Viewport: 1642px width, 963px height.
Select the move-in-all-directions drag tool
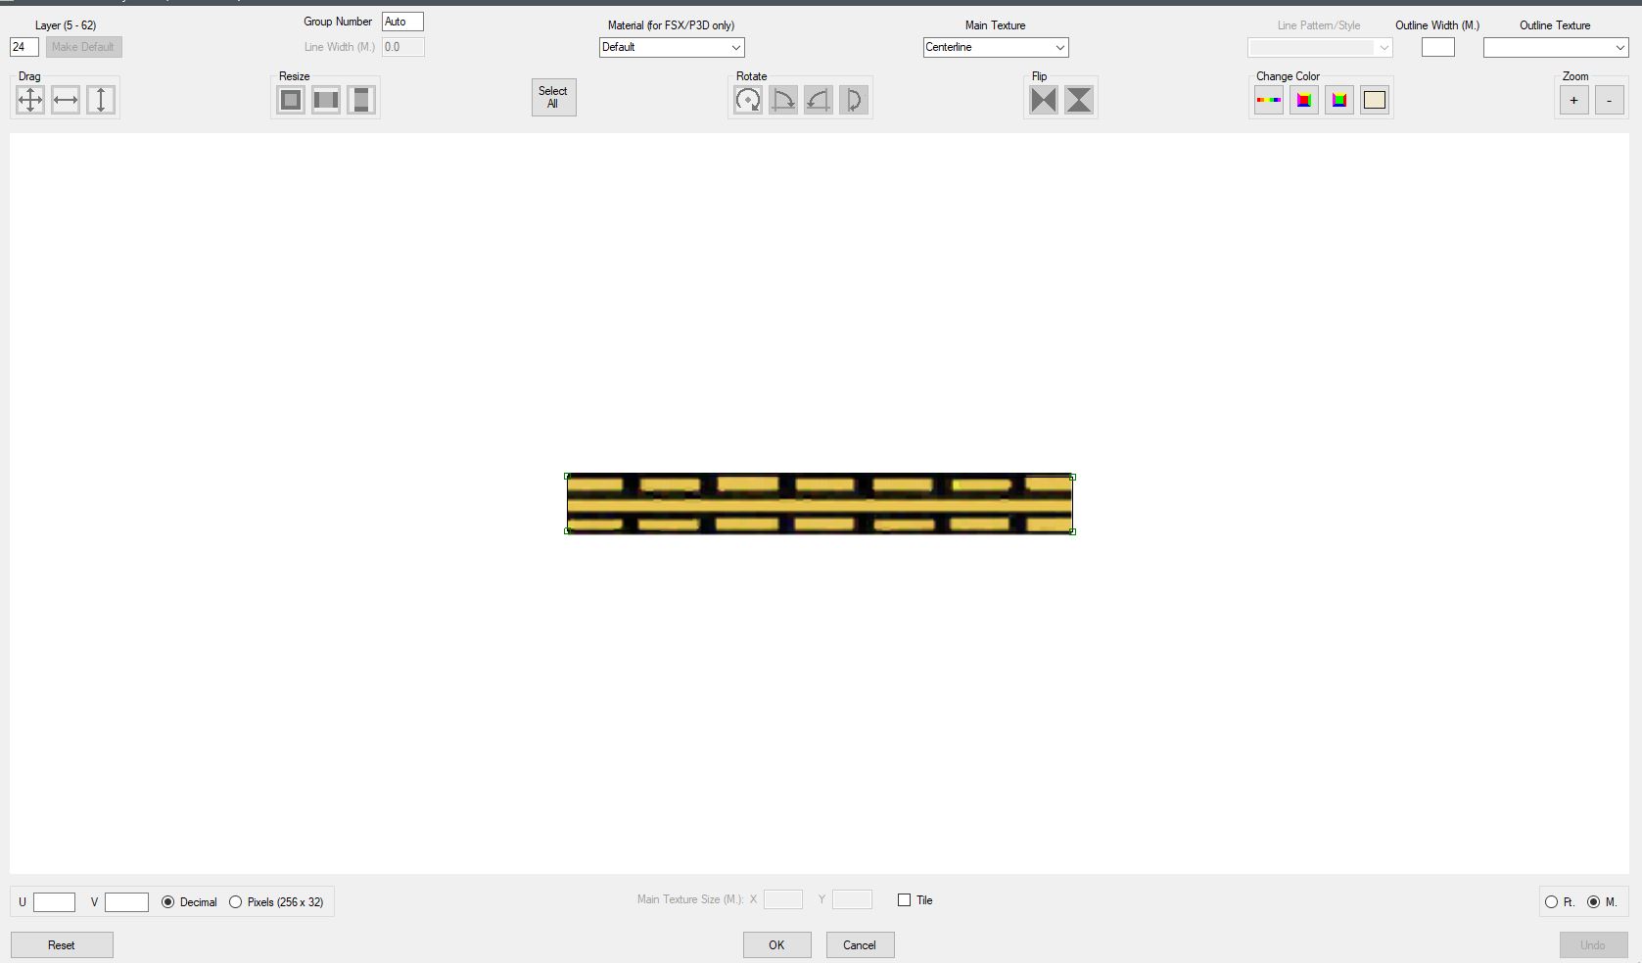click(29, 99)
